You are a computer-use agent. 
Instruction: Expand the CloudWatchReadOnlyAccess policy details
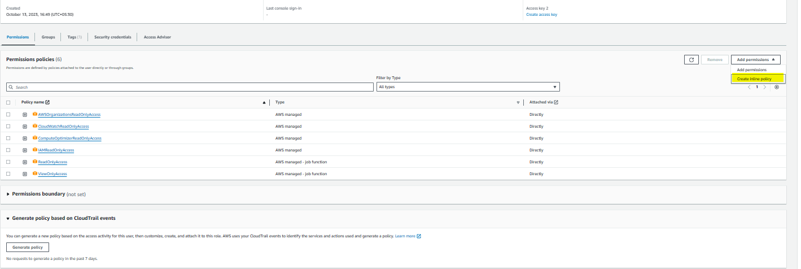click(x=25, y=127)
